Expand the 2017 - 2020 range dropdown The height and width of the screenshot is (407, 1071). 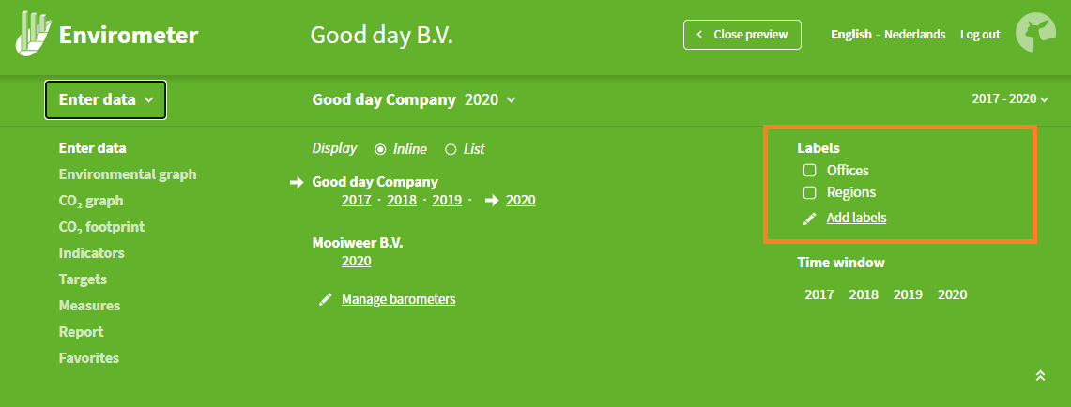1010,99
